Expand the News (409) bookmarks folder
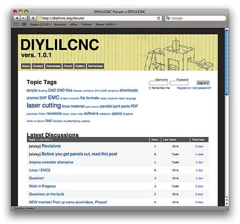The height and width of the screenshot is (224, 240). pos(105,24)
